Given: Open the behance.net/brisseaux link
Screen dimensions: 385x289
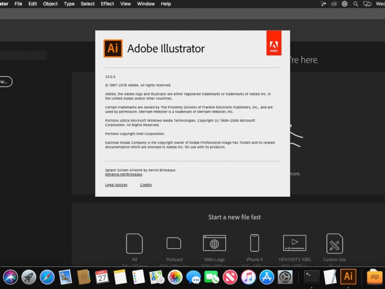Looking at the screenshot, I should tap(124, 174).
